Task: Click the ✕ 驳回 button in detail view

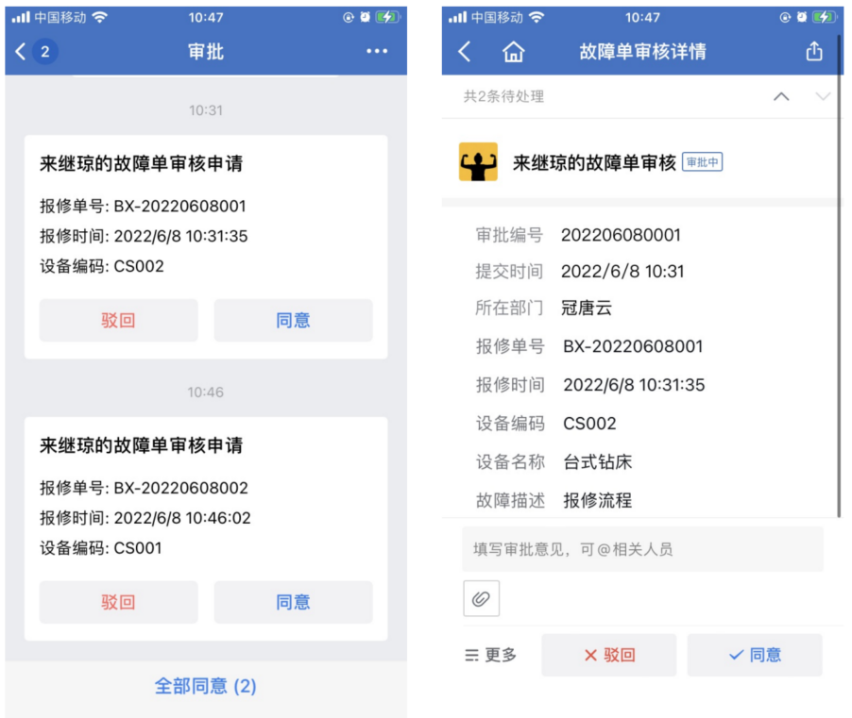Action: (x=608, y=655)
